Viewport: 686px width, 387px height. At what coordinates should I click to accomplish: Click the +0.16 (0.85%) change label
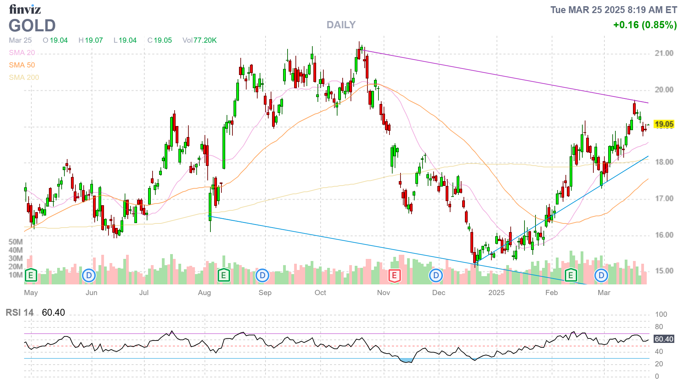click(x=645, y=25)
